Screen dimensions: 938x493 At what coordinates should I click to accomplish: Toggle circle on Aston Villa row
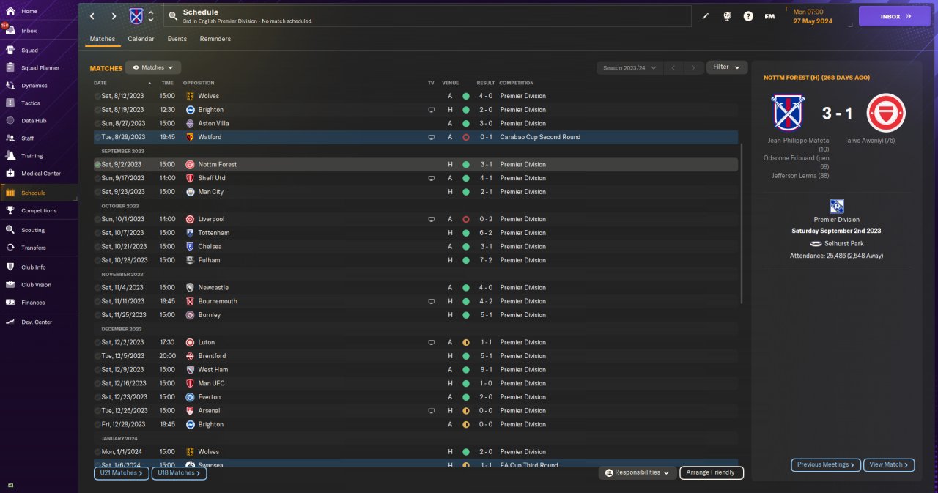[x=97, y=124]
